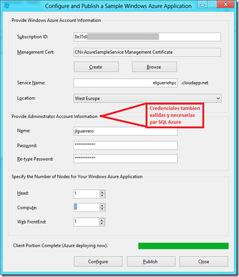Click the 'Location:' label
Image resolution: width=239 pixels, height=277 pixels.
point(26,98)
